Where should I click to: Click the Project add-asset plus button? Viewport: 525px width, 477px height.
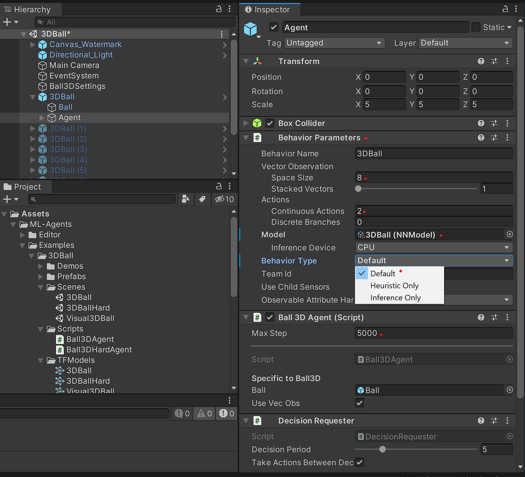[7, 199]
